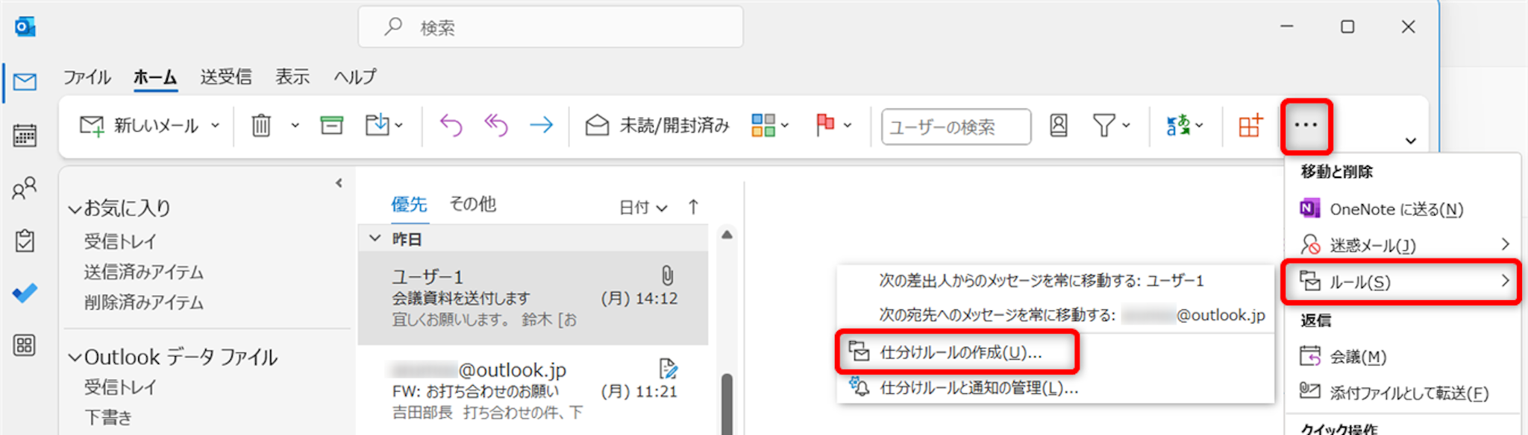Switch to the 送受信 ribbon tab

[x=225, y=77]
